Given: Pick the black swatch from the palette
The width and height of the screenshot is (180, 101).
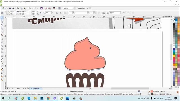Looking at the screenshot, I should point(174,24).
